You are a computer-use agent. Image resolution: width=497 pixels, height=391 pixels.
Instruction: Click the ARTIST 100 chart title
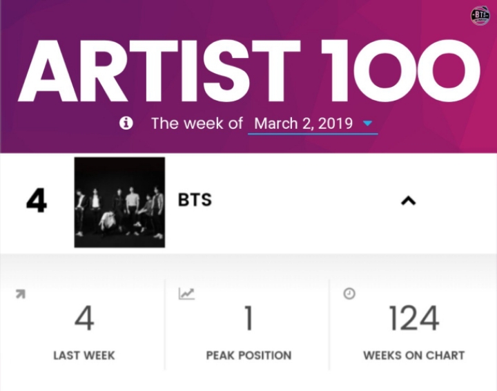248,71
